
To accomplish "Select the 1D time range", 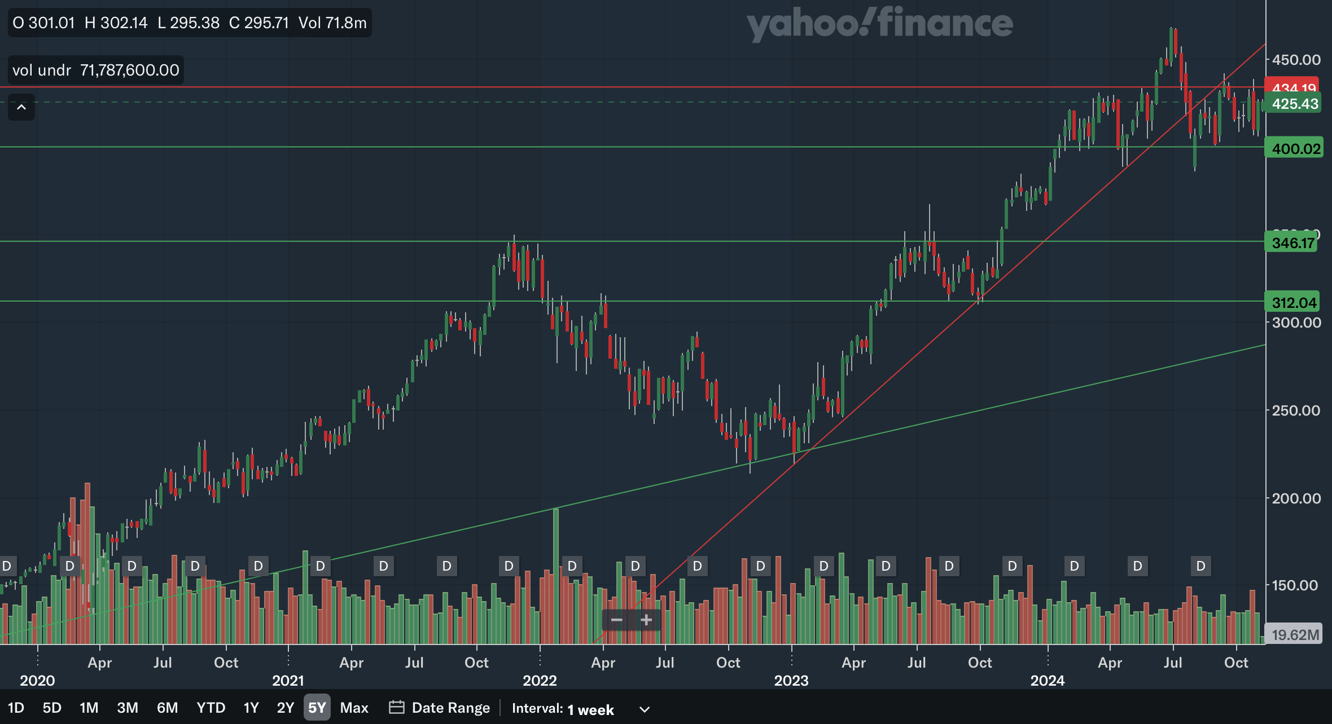I will pyautogui.click(x=16, y=708).
